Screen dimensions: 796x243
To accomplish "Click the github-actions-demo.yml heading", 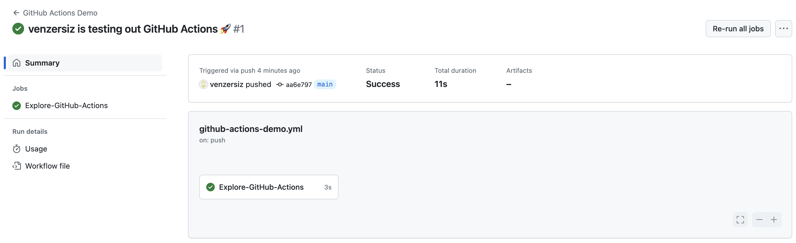I will pyautogui.click(x=251, y=129).
